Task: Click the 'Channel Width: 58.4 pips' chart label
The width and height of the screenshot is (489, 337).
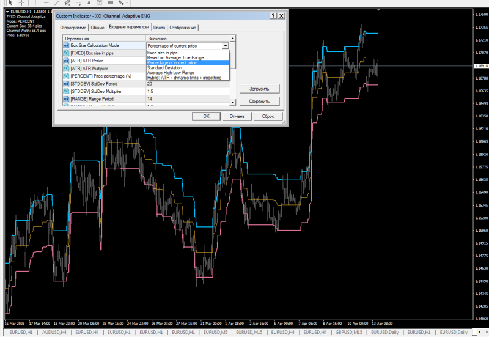Action: (x=26, y=31)
